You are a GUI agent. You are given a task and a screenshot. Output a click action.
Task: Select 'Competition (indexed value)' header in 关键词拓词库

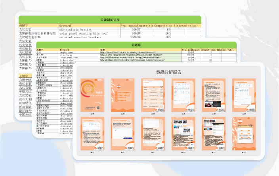coord(178,26)
